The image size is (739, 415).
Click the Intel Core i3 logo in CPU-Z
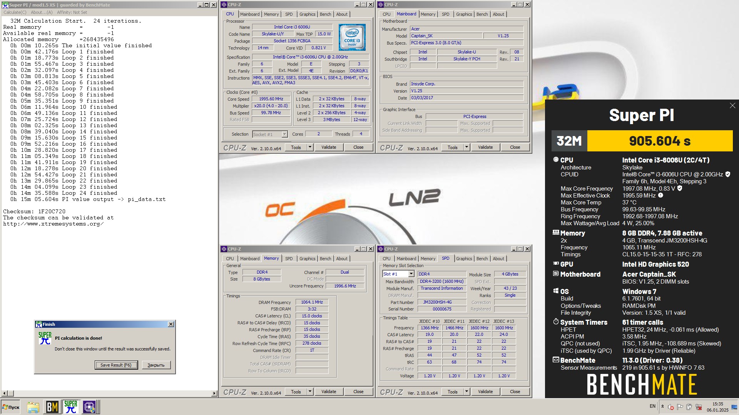pos(352,37)
